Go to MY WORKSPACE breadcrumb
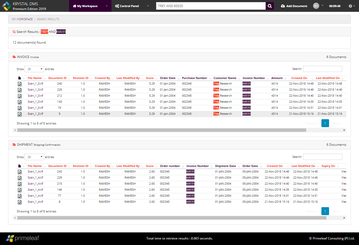The height and width of the screenshot is (245, 359). coord(22,19)
